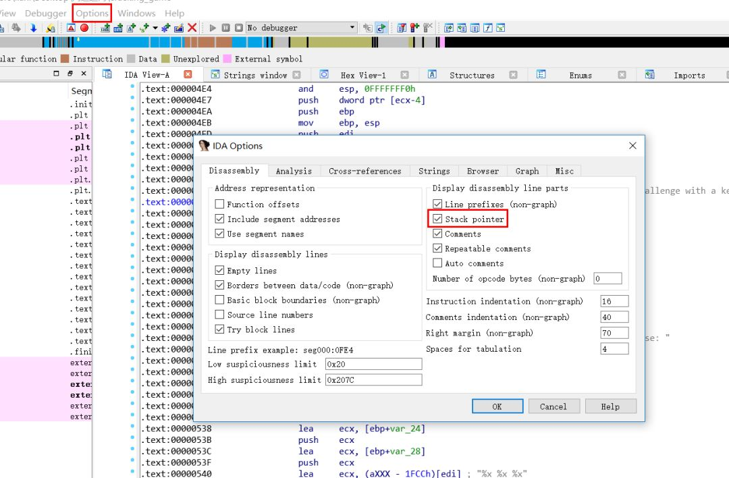Close the Strings window tab with its X
This screenshot has height=478, width=729.
pos(296,75)
